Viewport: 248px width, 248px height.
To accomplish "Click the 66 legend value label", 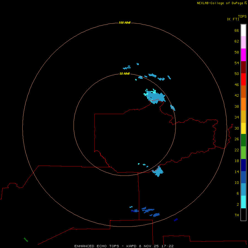I will (237, 30).
